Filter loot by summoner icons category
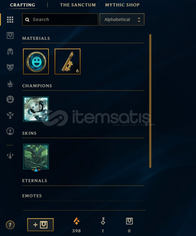This screenshot has height=236, width=196. click(10, 131)
